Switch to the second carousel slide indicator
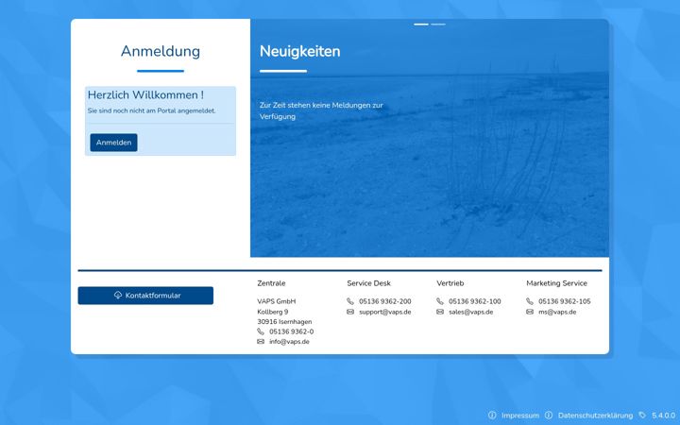Screen dimensions: 680x425 coord(438,25)
